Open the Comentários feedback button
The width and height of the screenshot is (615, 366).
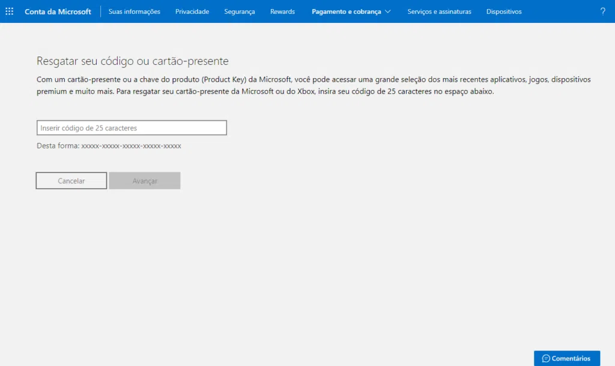[567, 359]
